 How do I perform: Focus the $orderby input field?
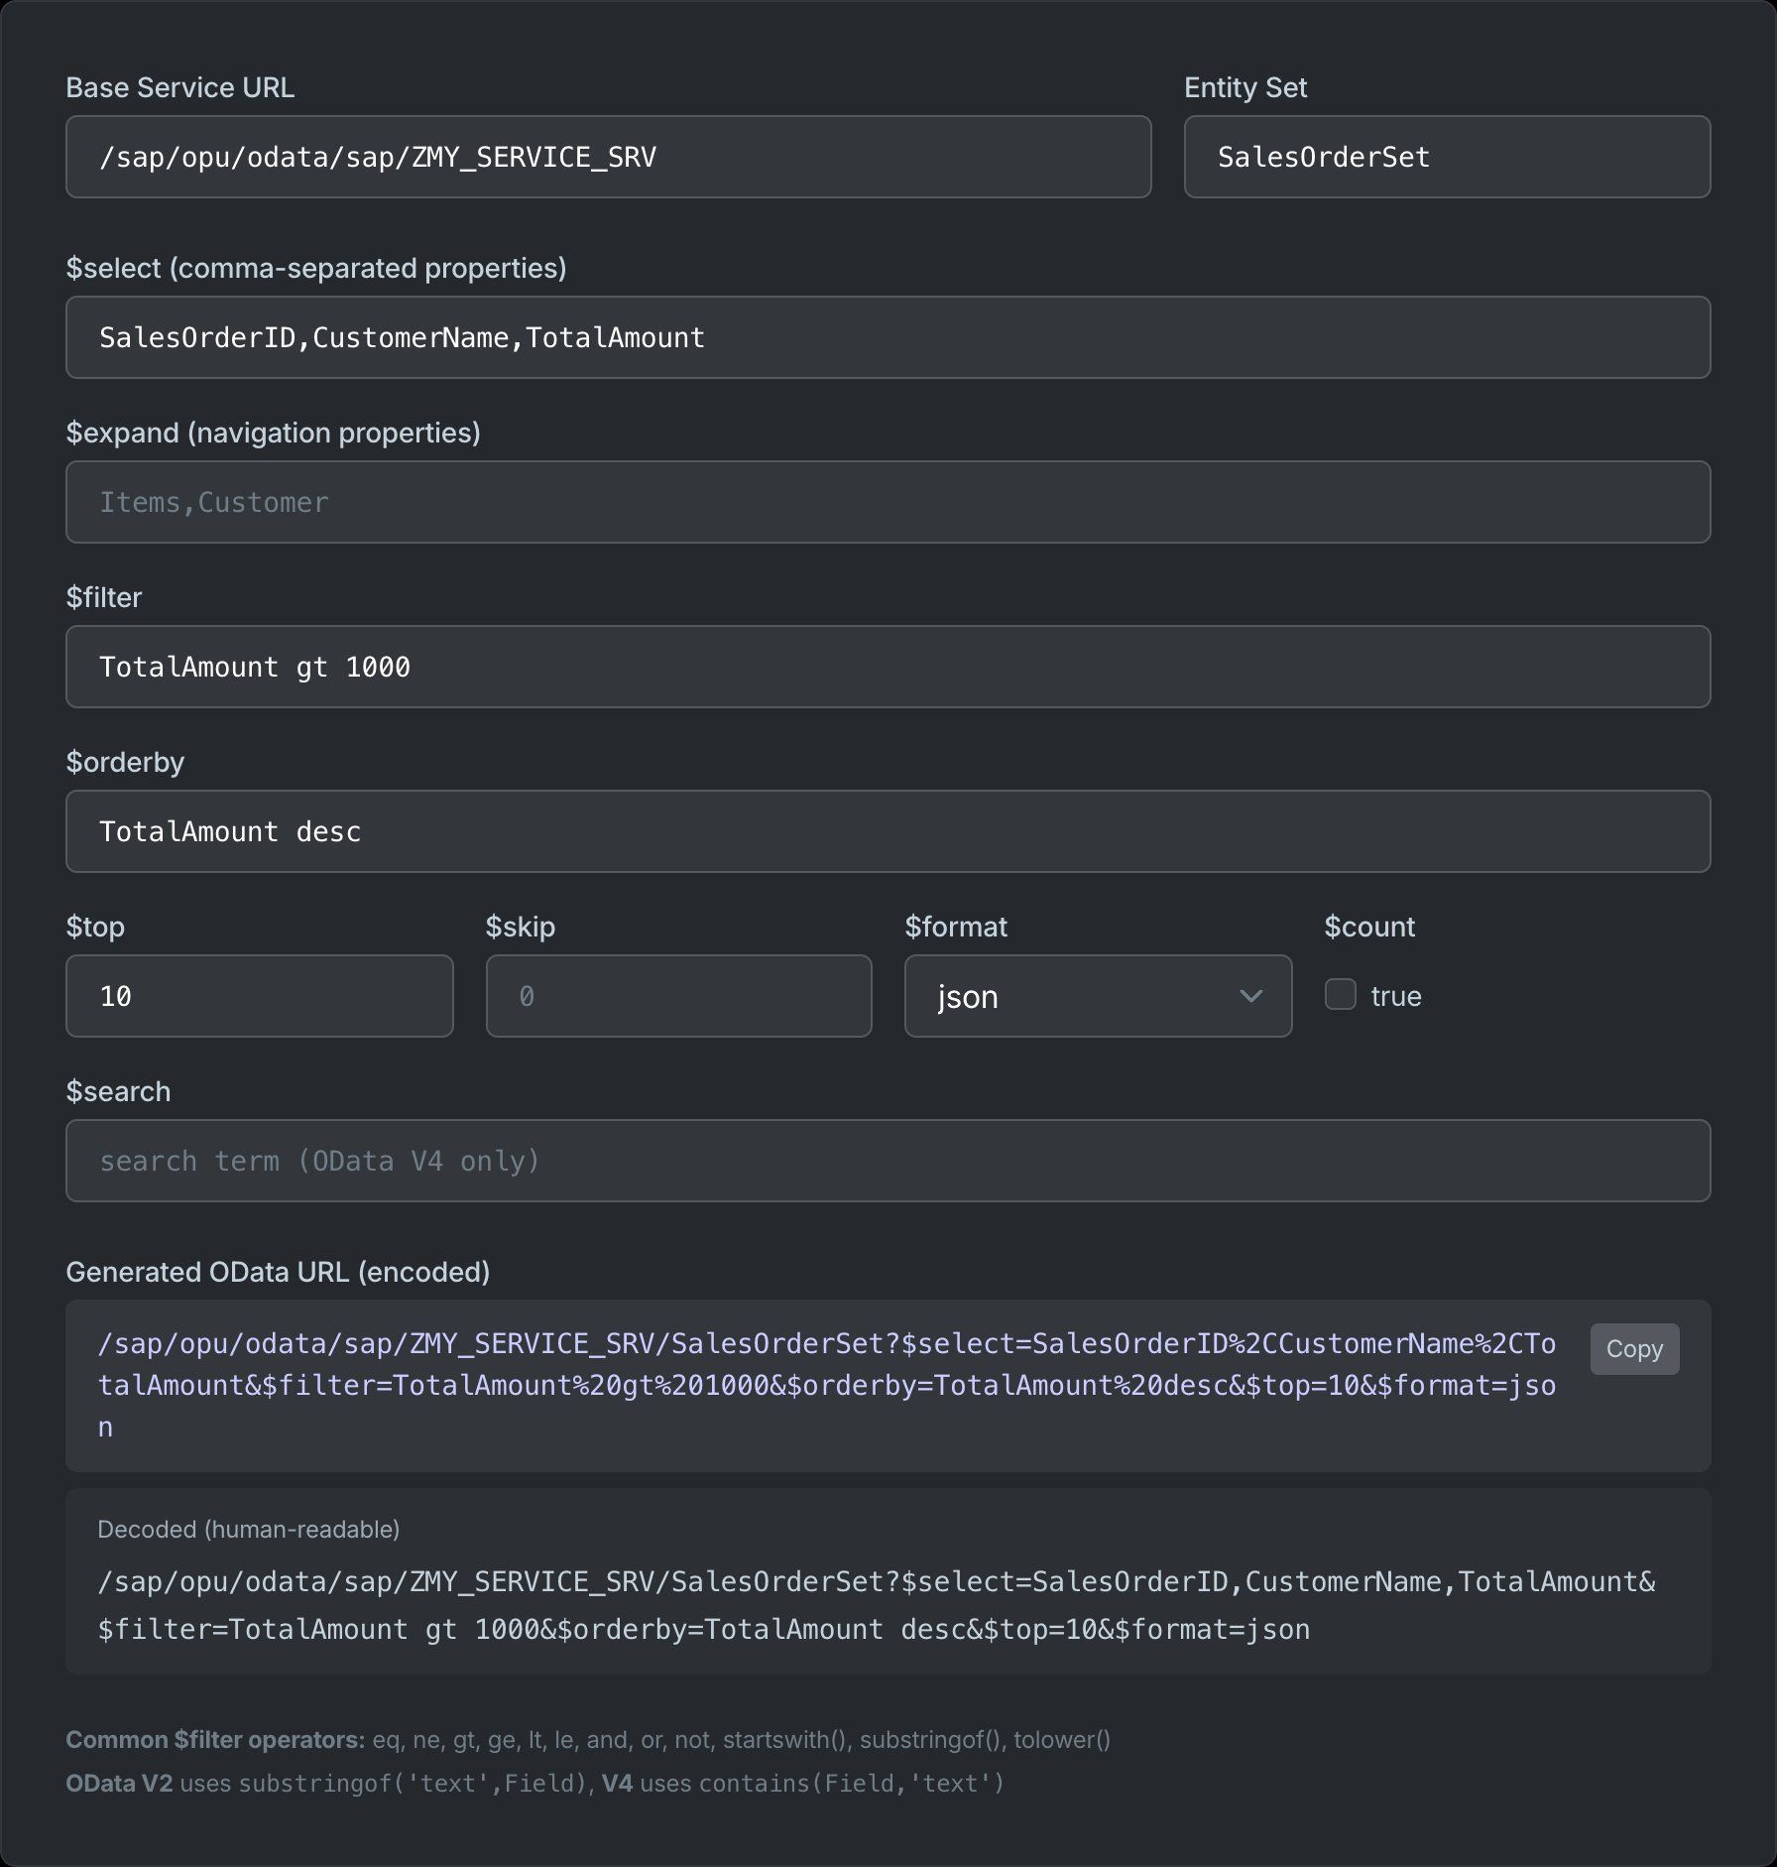point(888,831)
